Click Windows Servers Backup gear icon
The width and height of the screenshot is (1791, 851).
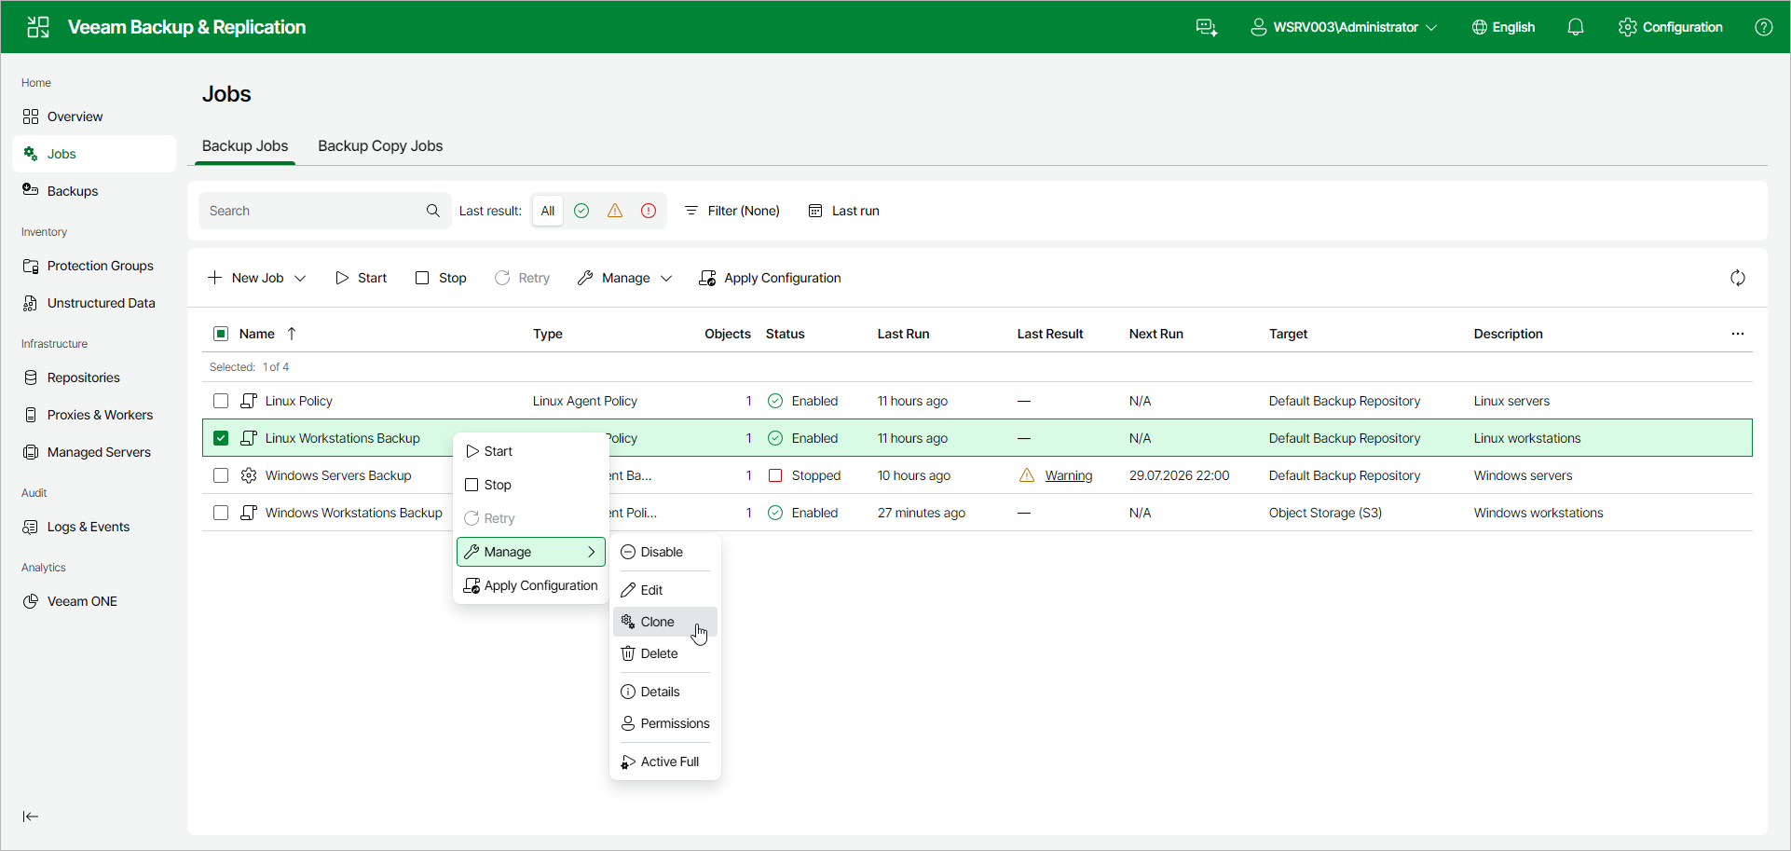(x=249, y=475)
